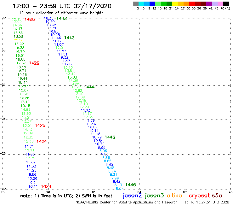This screenshot has width=233, height=205.
Task: Click the 19.18 wave height value
Action: click(x=22, y=75)
